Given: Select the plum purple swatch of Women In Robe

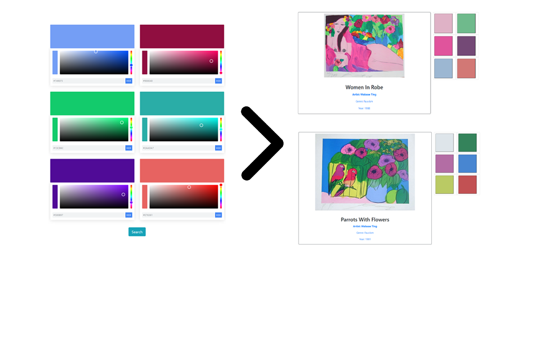Looking at the screenshot, I should (467, 46).
